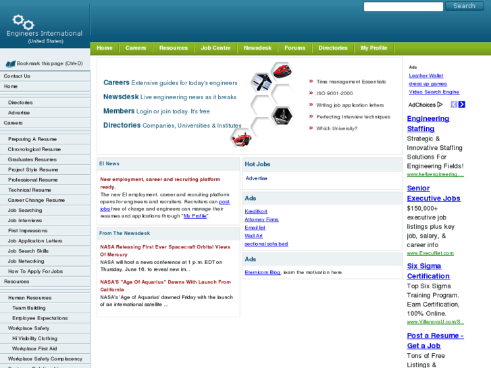Open Time management Essentials link
This screenshot has width=491, height=368.
click(x=351, y=82)
